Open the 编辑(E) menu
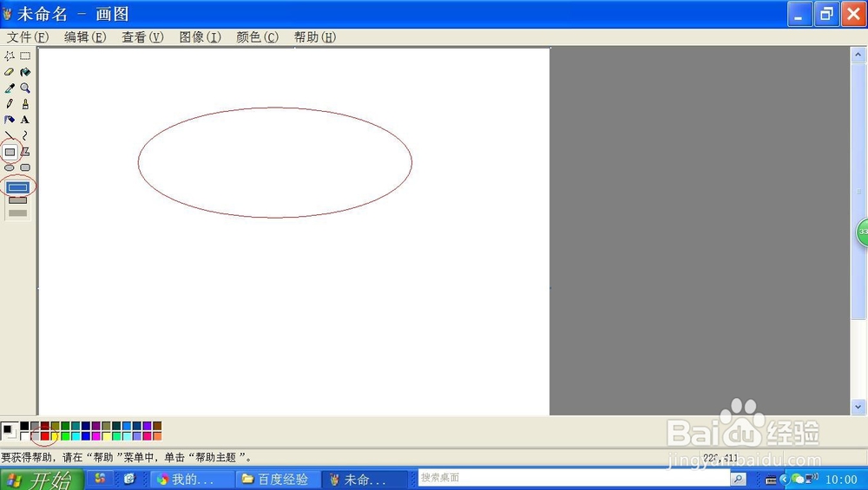868x490 pixels. pos(85,37)
